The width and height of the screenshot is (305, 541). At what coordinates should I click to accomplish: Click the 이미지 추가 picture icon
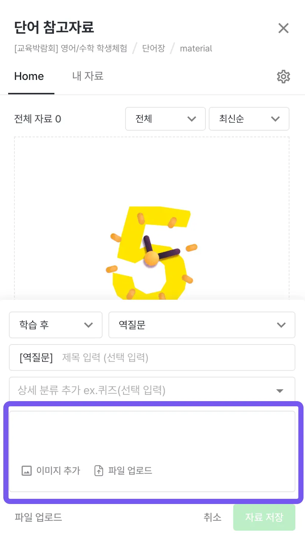[x=27, y=471]
